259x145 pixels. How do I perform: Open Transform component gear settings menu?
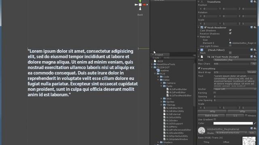(255, 2)
